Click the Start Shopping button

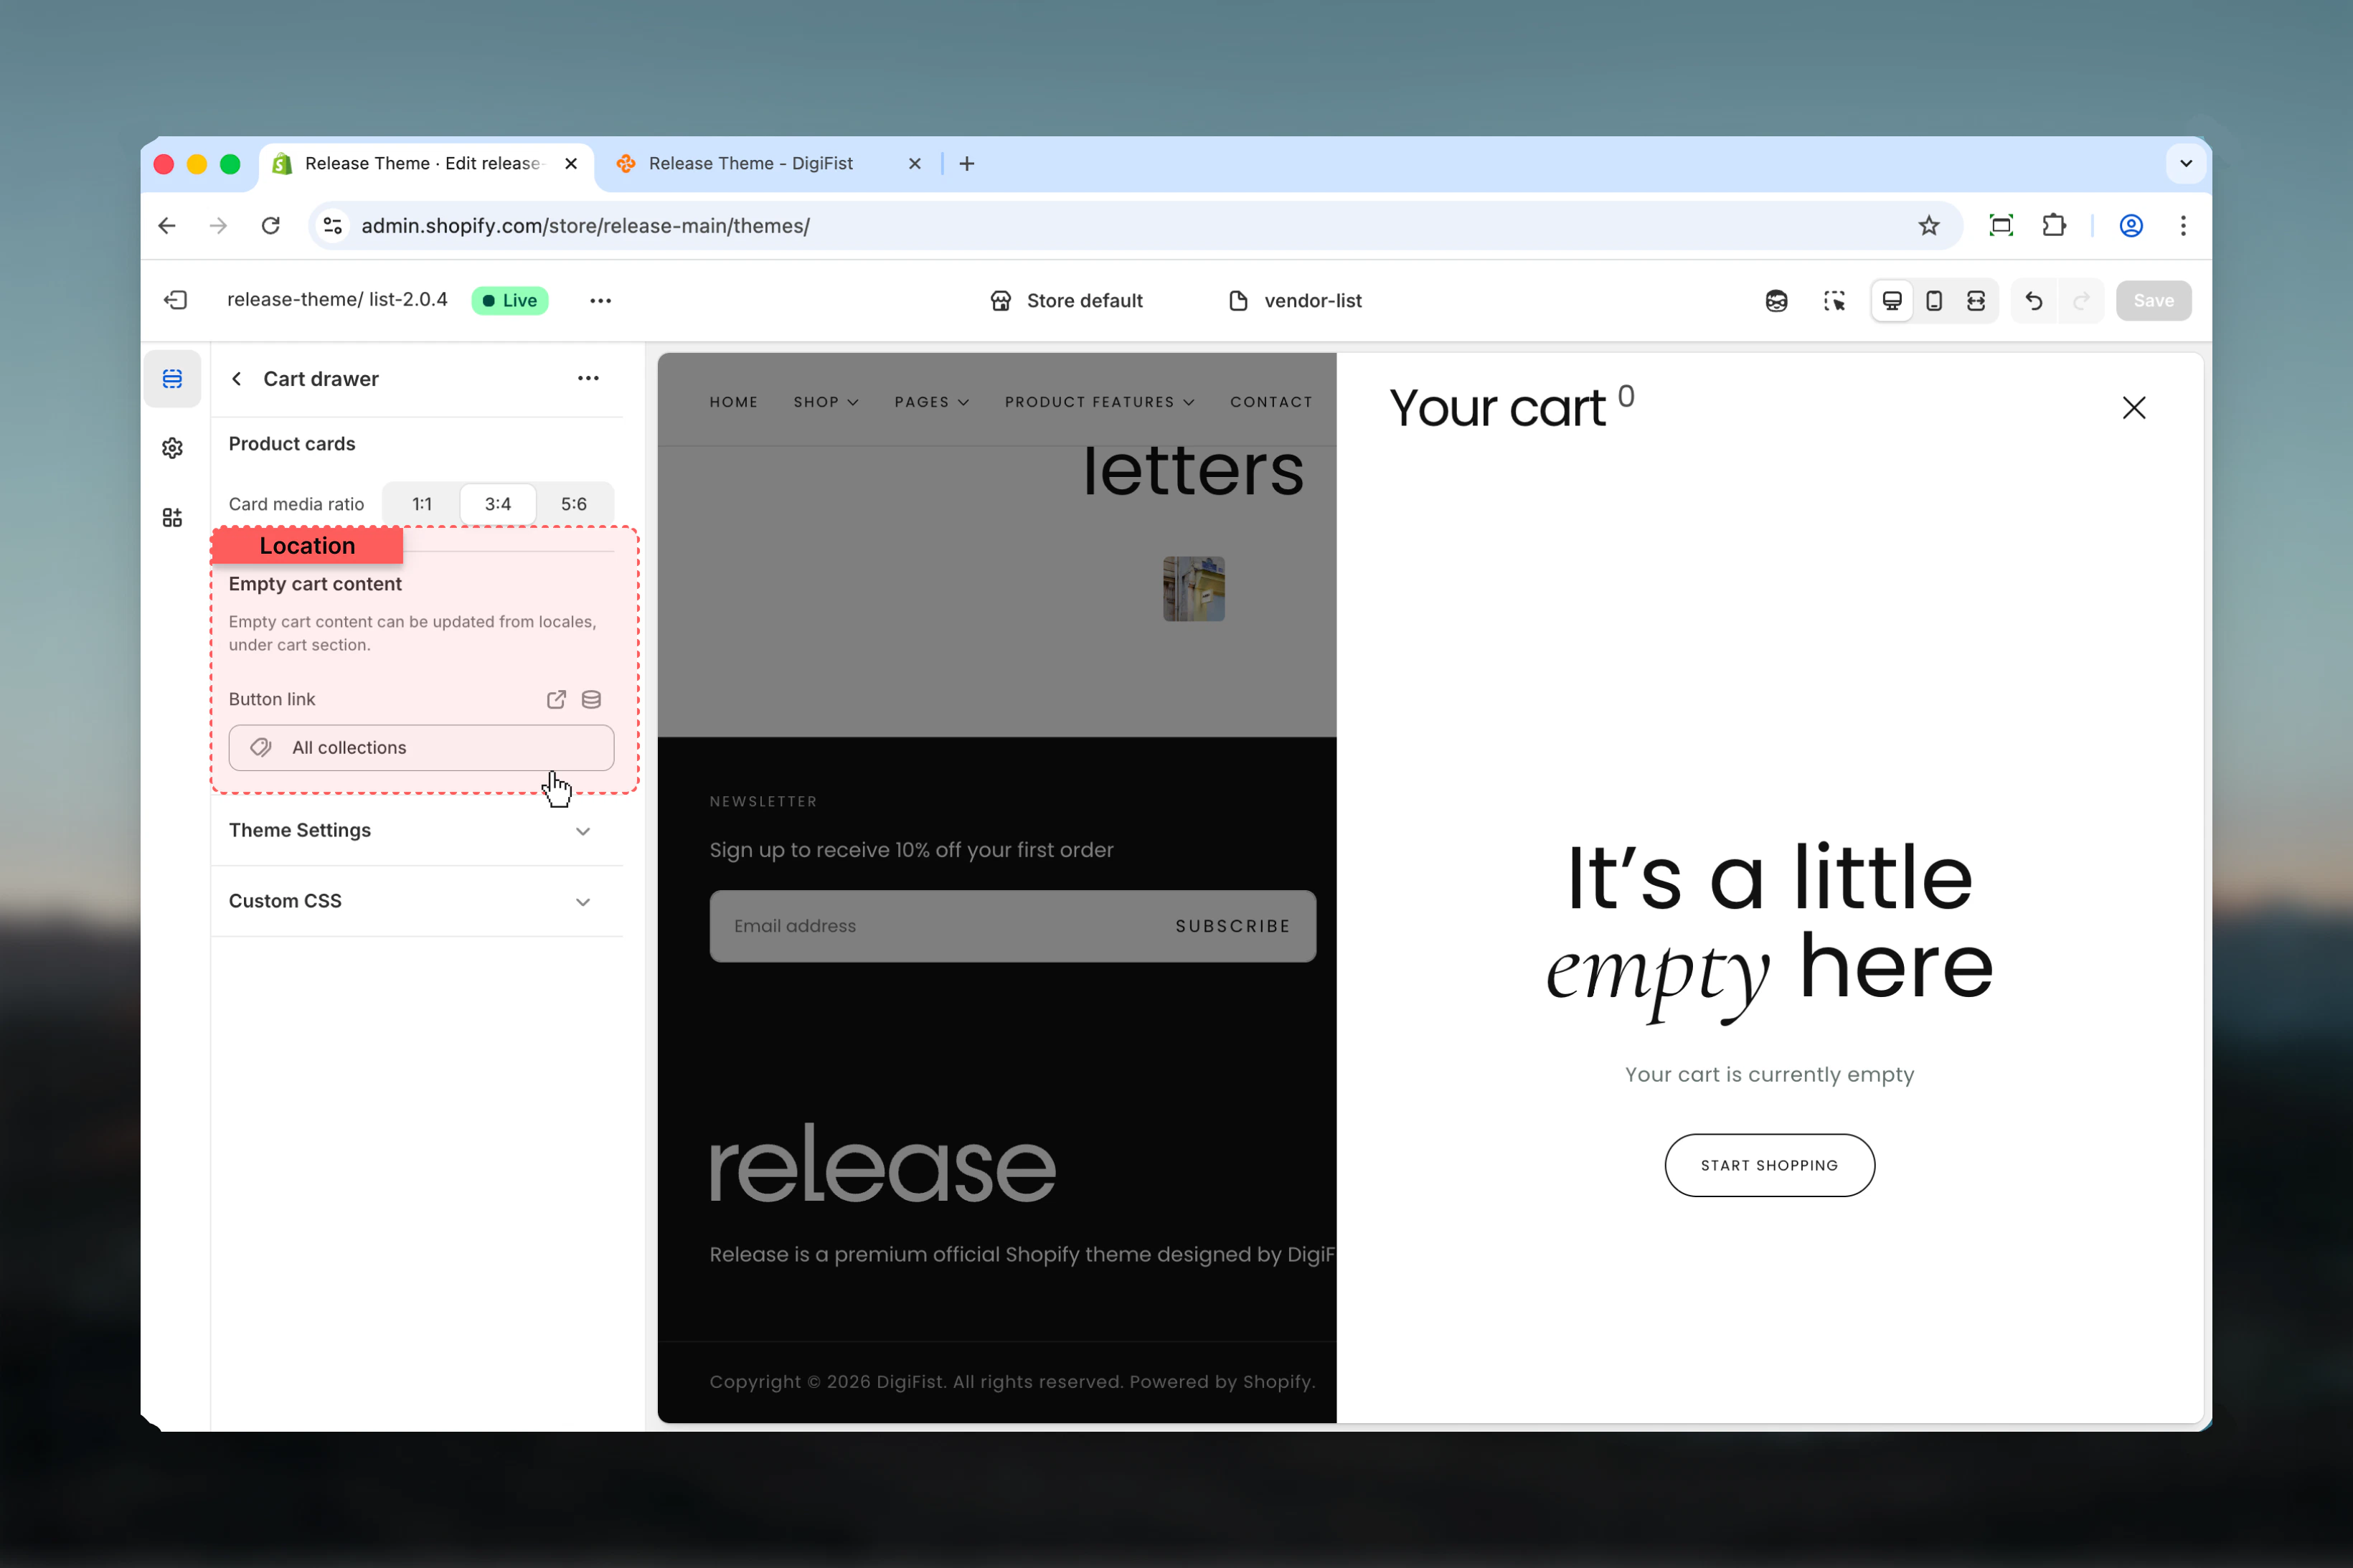point(1769,1165)
